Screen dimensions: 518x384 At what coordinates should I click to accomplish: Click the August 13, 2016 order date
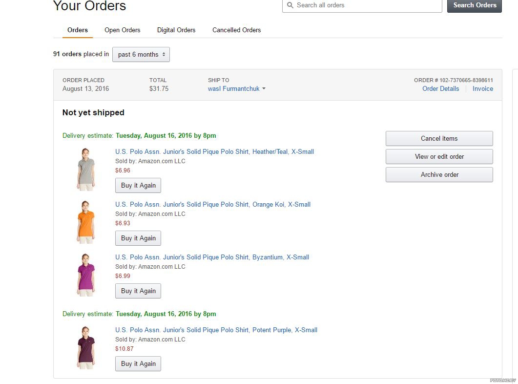tap(85, 88)
